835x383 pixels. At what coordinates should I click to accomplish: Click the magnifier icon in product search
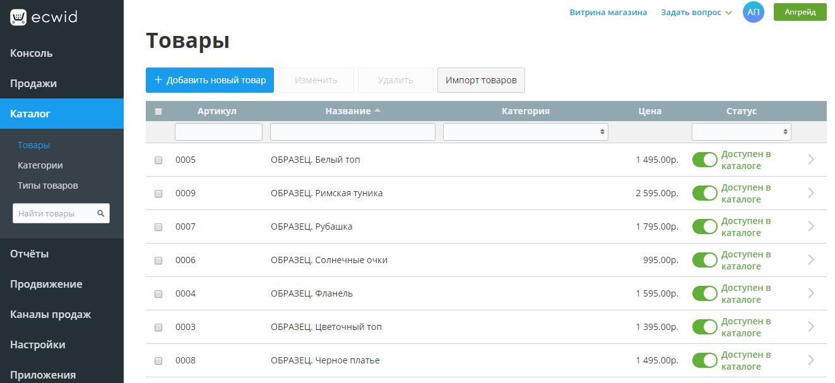101,213
